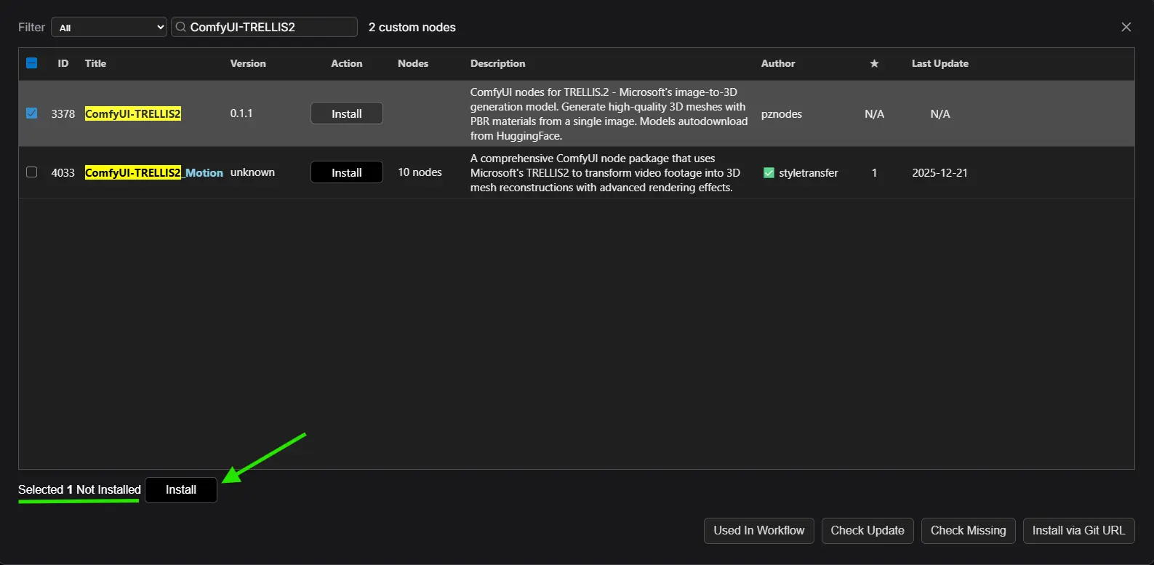
Task: Open Install via Git URL
Action: click(1078, 530)
